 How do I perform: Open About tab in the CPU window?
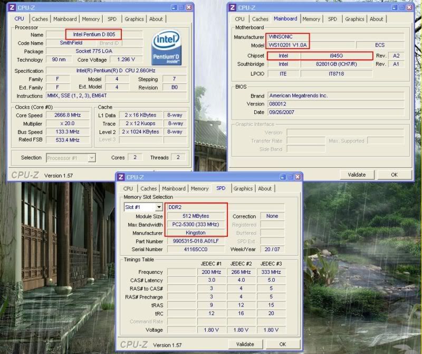pyautogui.click(x=156, y=19)
